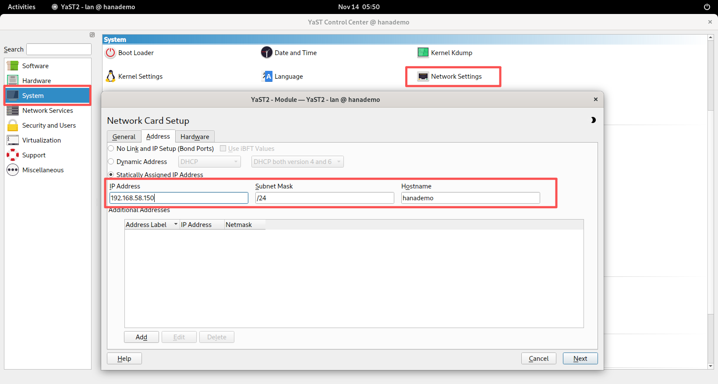Click the power icon in top bar
Viewport: 718px width, 384px height.
click(x=707, y=7)
